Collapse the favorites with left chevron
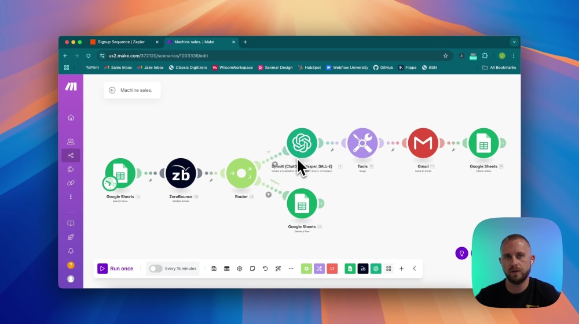This screenshot has height=324, width=579. coord(415,269)
